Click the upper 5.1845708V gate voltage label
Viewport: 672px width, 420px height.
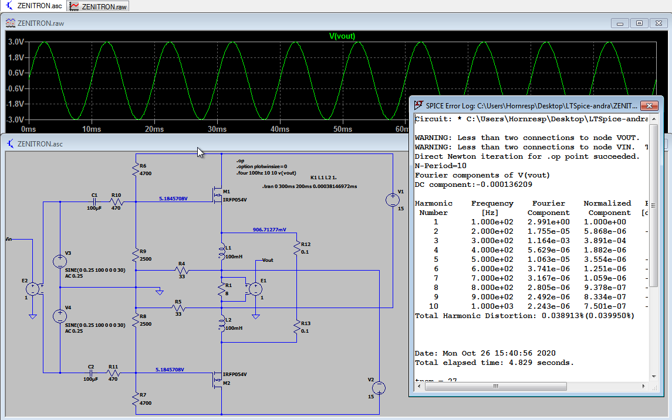[173, 199]
